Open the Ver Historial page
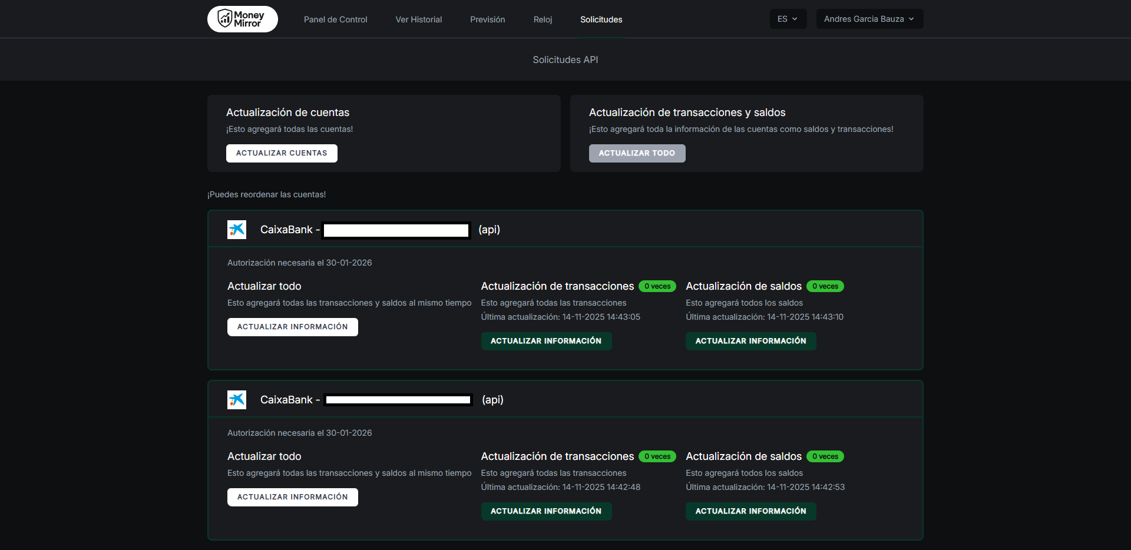Viewport: 1131px width, 550px height. [x=418, y=19]
